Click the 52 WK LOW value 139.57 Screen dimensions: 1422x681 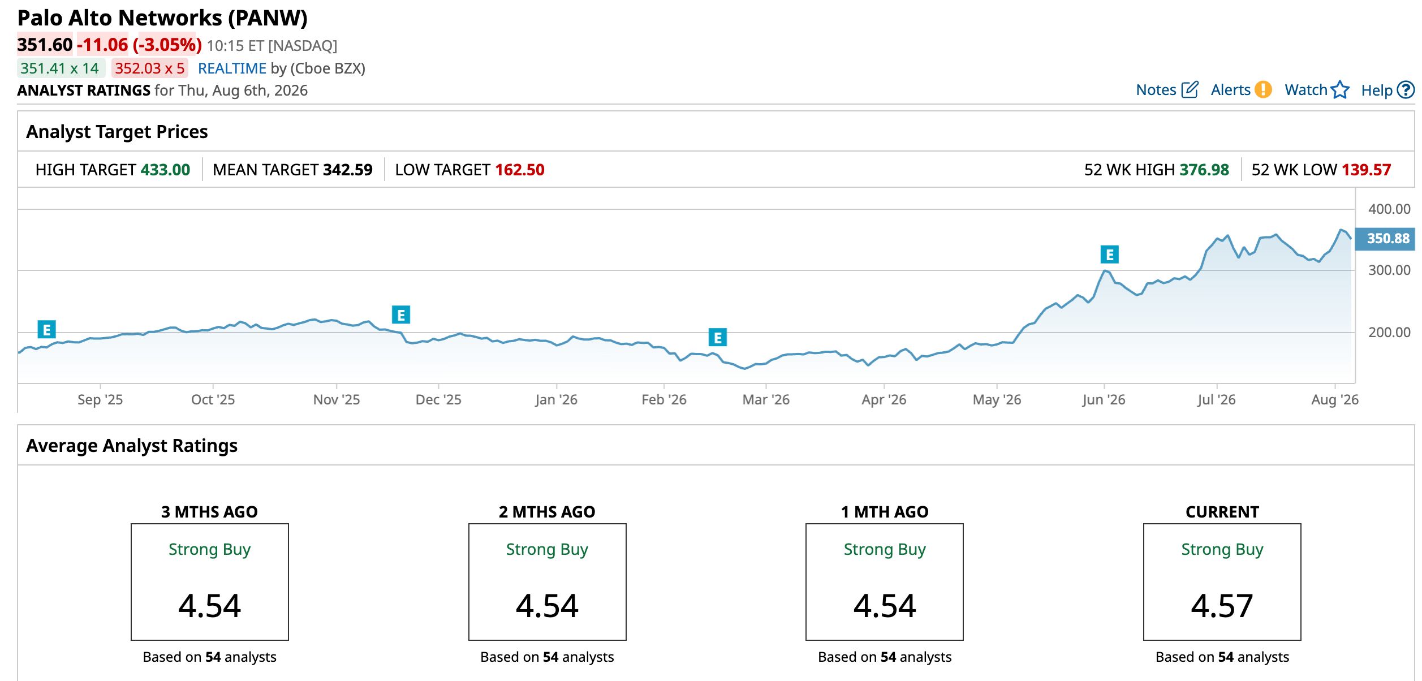tap(1366, 170)
